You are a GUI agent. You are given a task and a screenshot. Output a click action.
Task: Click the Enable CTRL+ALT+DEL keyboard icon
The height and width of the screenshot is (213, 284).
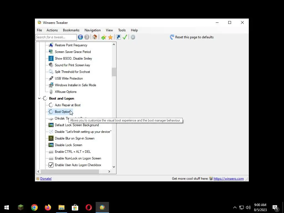point(51,152)
